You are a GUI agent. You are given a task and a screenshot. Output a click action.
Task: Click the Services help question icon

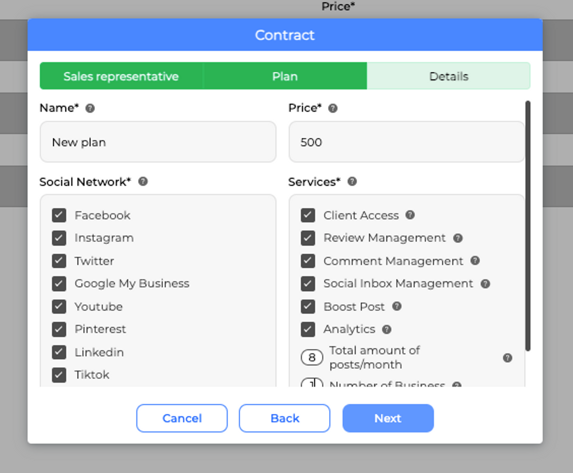352,182
